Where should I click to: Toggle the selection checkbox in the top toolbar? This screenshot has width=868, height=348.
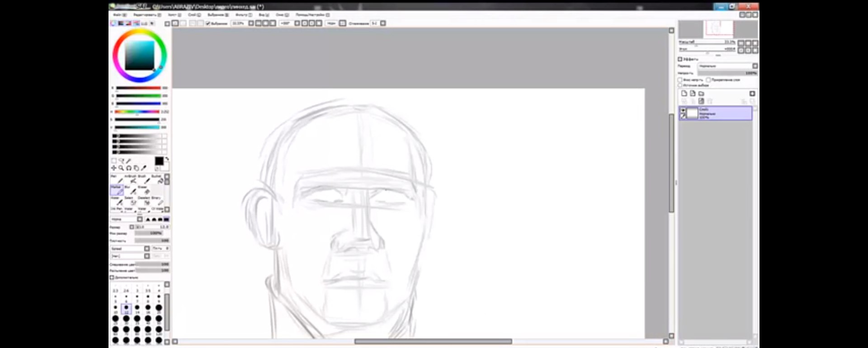pyautogui.click(x=208, y=24)
